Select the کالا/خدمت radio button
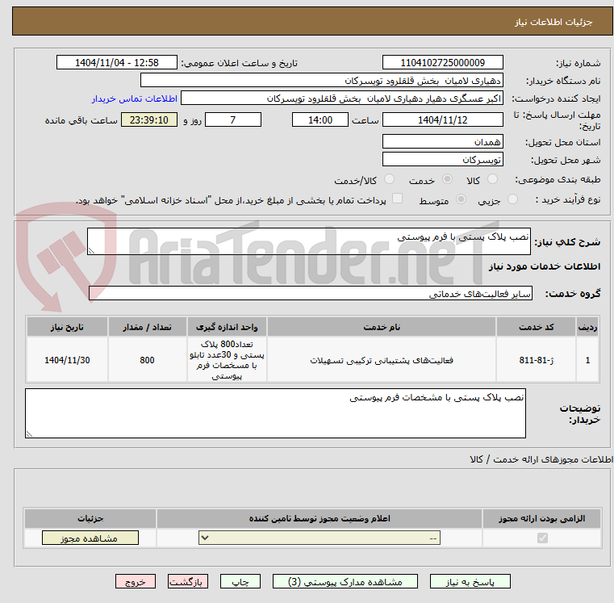 coord(389,179)
